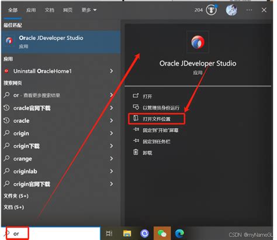Launch File Explorer from the taskbar
The width and height of the screenshot is (277, 240).
127,233
